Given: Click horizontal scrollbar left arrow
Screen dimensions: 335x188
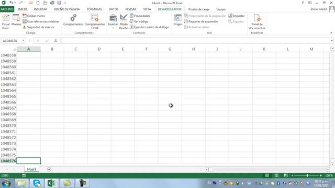Looking at the screenshot, I should [207, 169].
